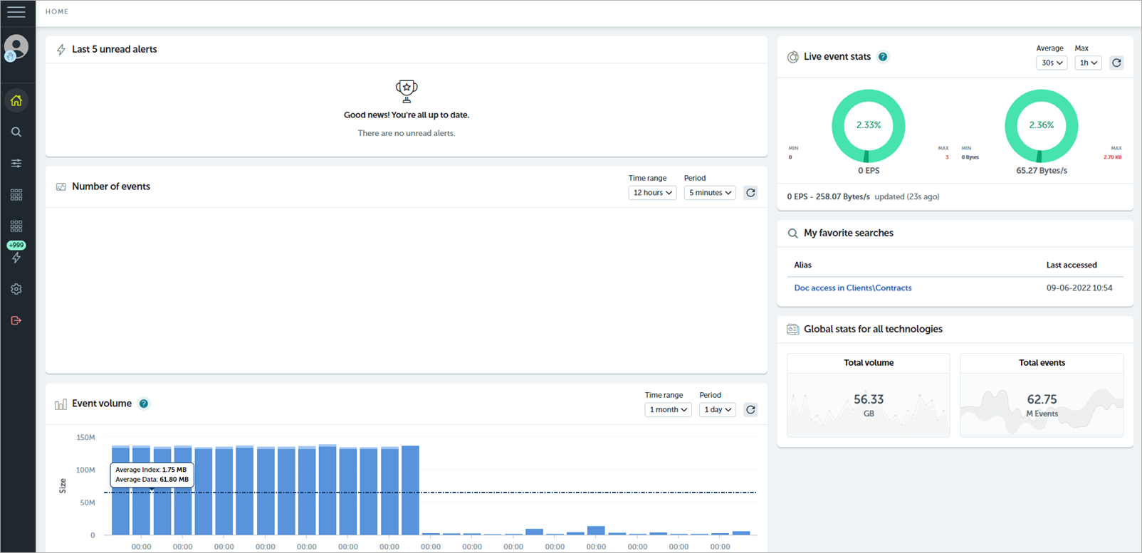Open the 1h Max dropdown
1142x553 pixels.
1088,63
